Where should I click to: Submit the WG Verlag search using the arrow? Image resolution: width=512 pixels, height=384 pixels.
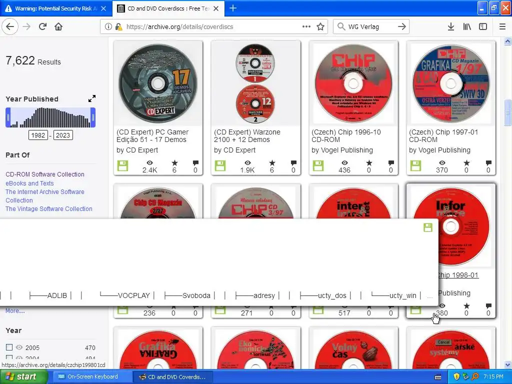point(402,26)
